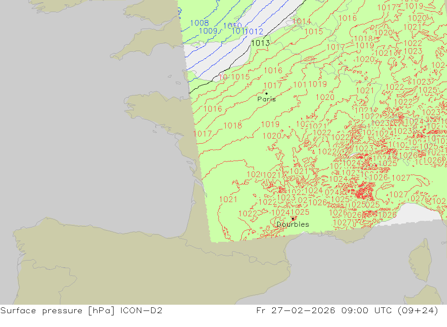Select the blue 1010 isobar label
This screenshot has height=327, width=447.
pyautogui.click(x=232, y=26)
